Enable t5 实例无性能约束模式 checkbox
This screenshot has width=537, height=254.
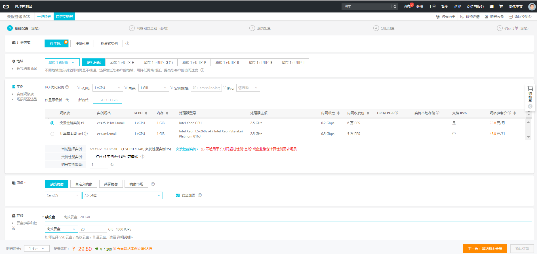click(91, 157)
